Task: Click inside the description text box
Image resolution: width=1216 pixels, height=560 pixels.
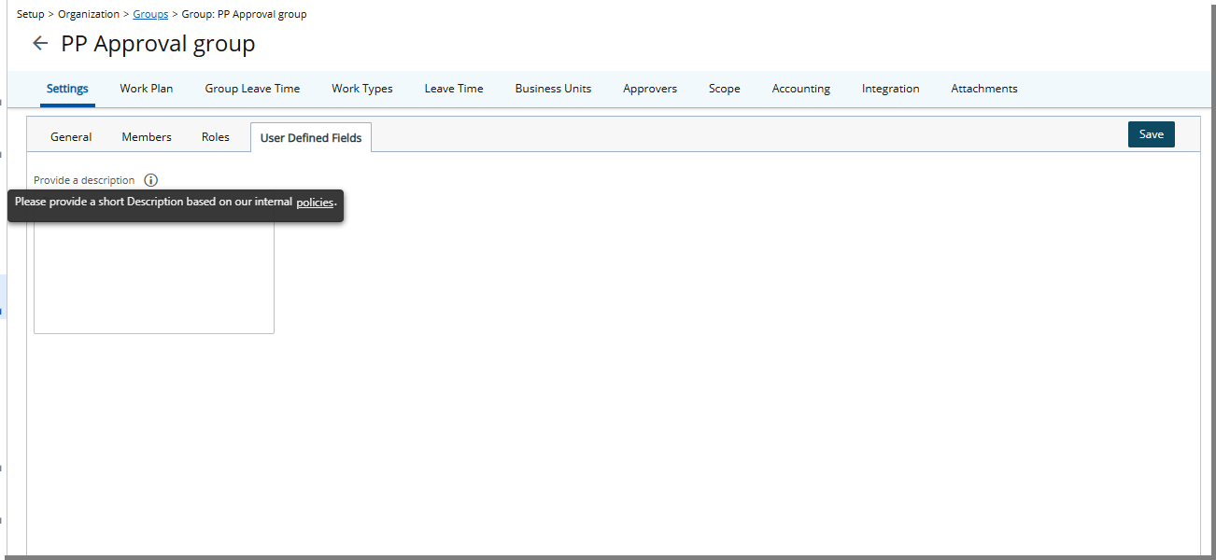Action: (153, 280)
